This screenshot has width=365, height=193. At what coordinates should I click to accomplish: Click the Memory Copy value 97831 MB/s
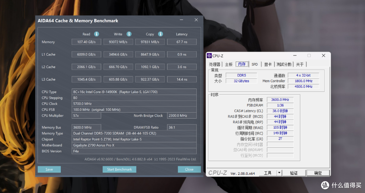[150, 42]
